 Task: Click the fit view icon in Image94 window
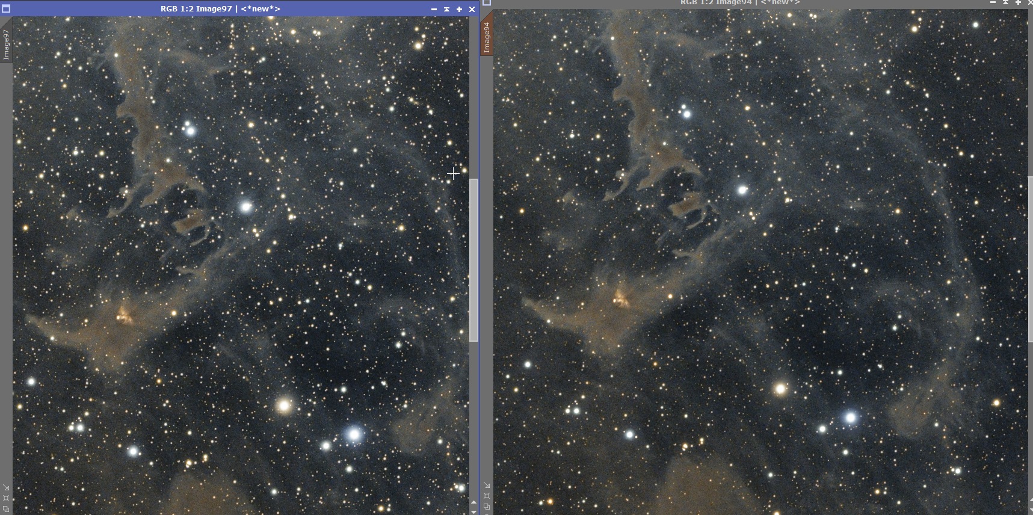pyautogui.click(x=487, y=496)
